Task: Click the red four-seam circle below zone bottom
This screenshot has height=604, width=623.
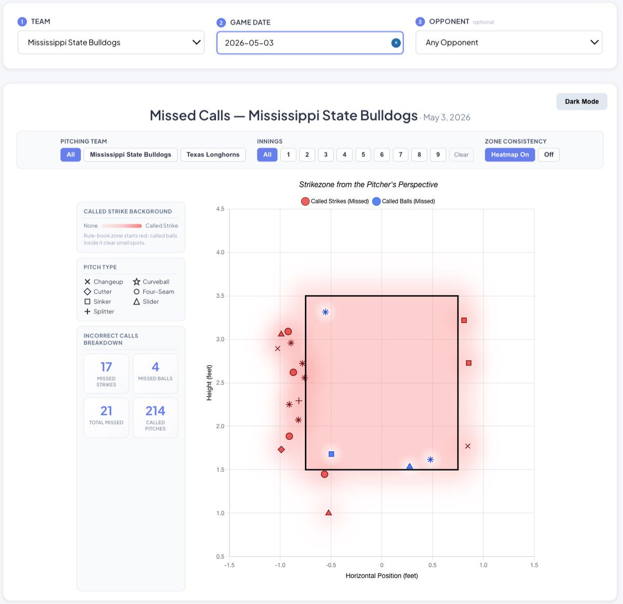Action: point(324,474)
